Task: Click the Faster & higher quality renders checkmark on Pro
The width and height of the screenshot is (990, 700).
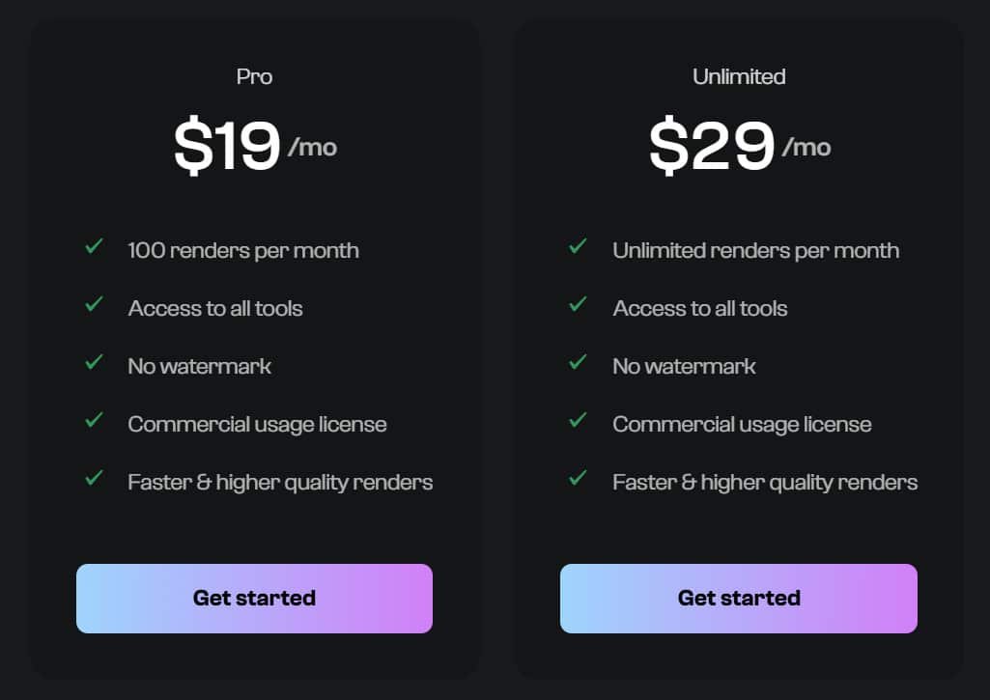Action: (x=94, y=478)
